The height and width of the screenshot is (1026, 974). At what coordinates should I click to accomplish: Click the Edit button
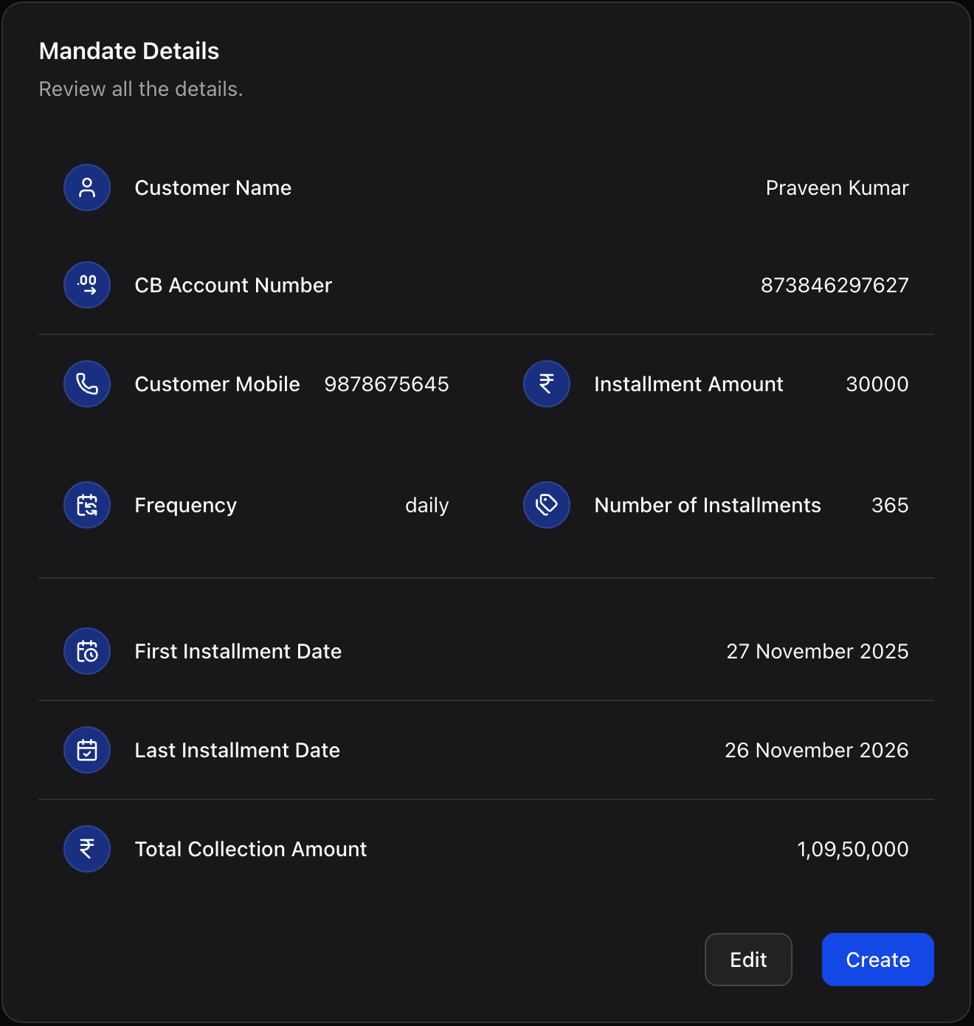[x=747, y=960]
